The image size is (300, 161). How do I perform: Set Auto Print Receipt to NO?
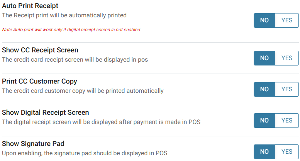[x=264, y=20]
